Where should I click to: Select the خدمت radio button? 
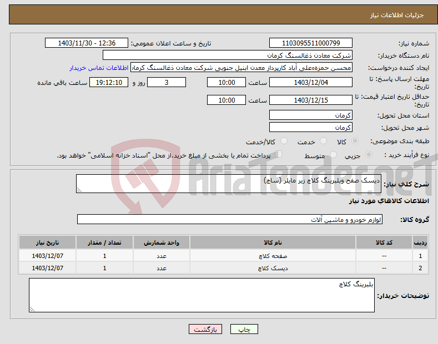323,141
